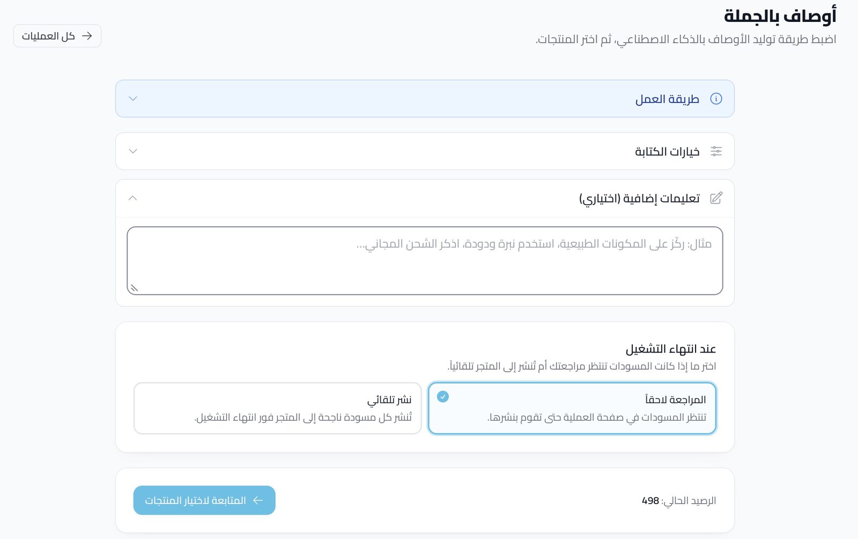The height and width of the screenshot is (539, 858).
Task: Toggle the تعليمات إضافية (اختياري) header
Action: pyautogui.click(x=425, y=198)
